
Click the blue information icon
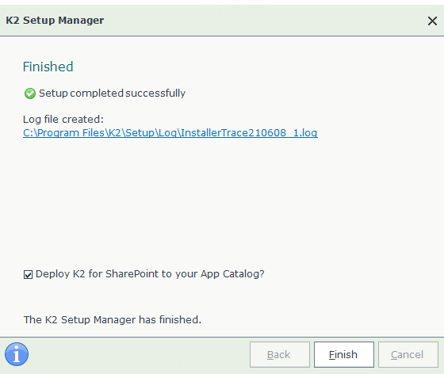17,354
